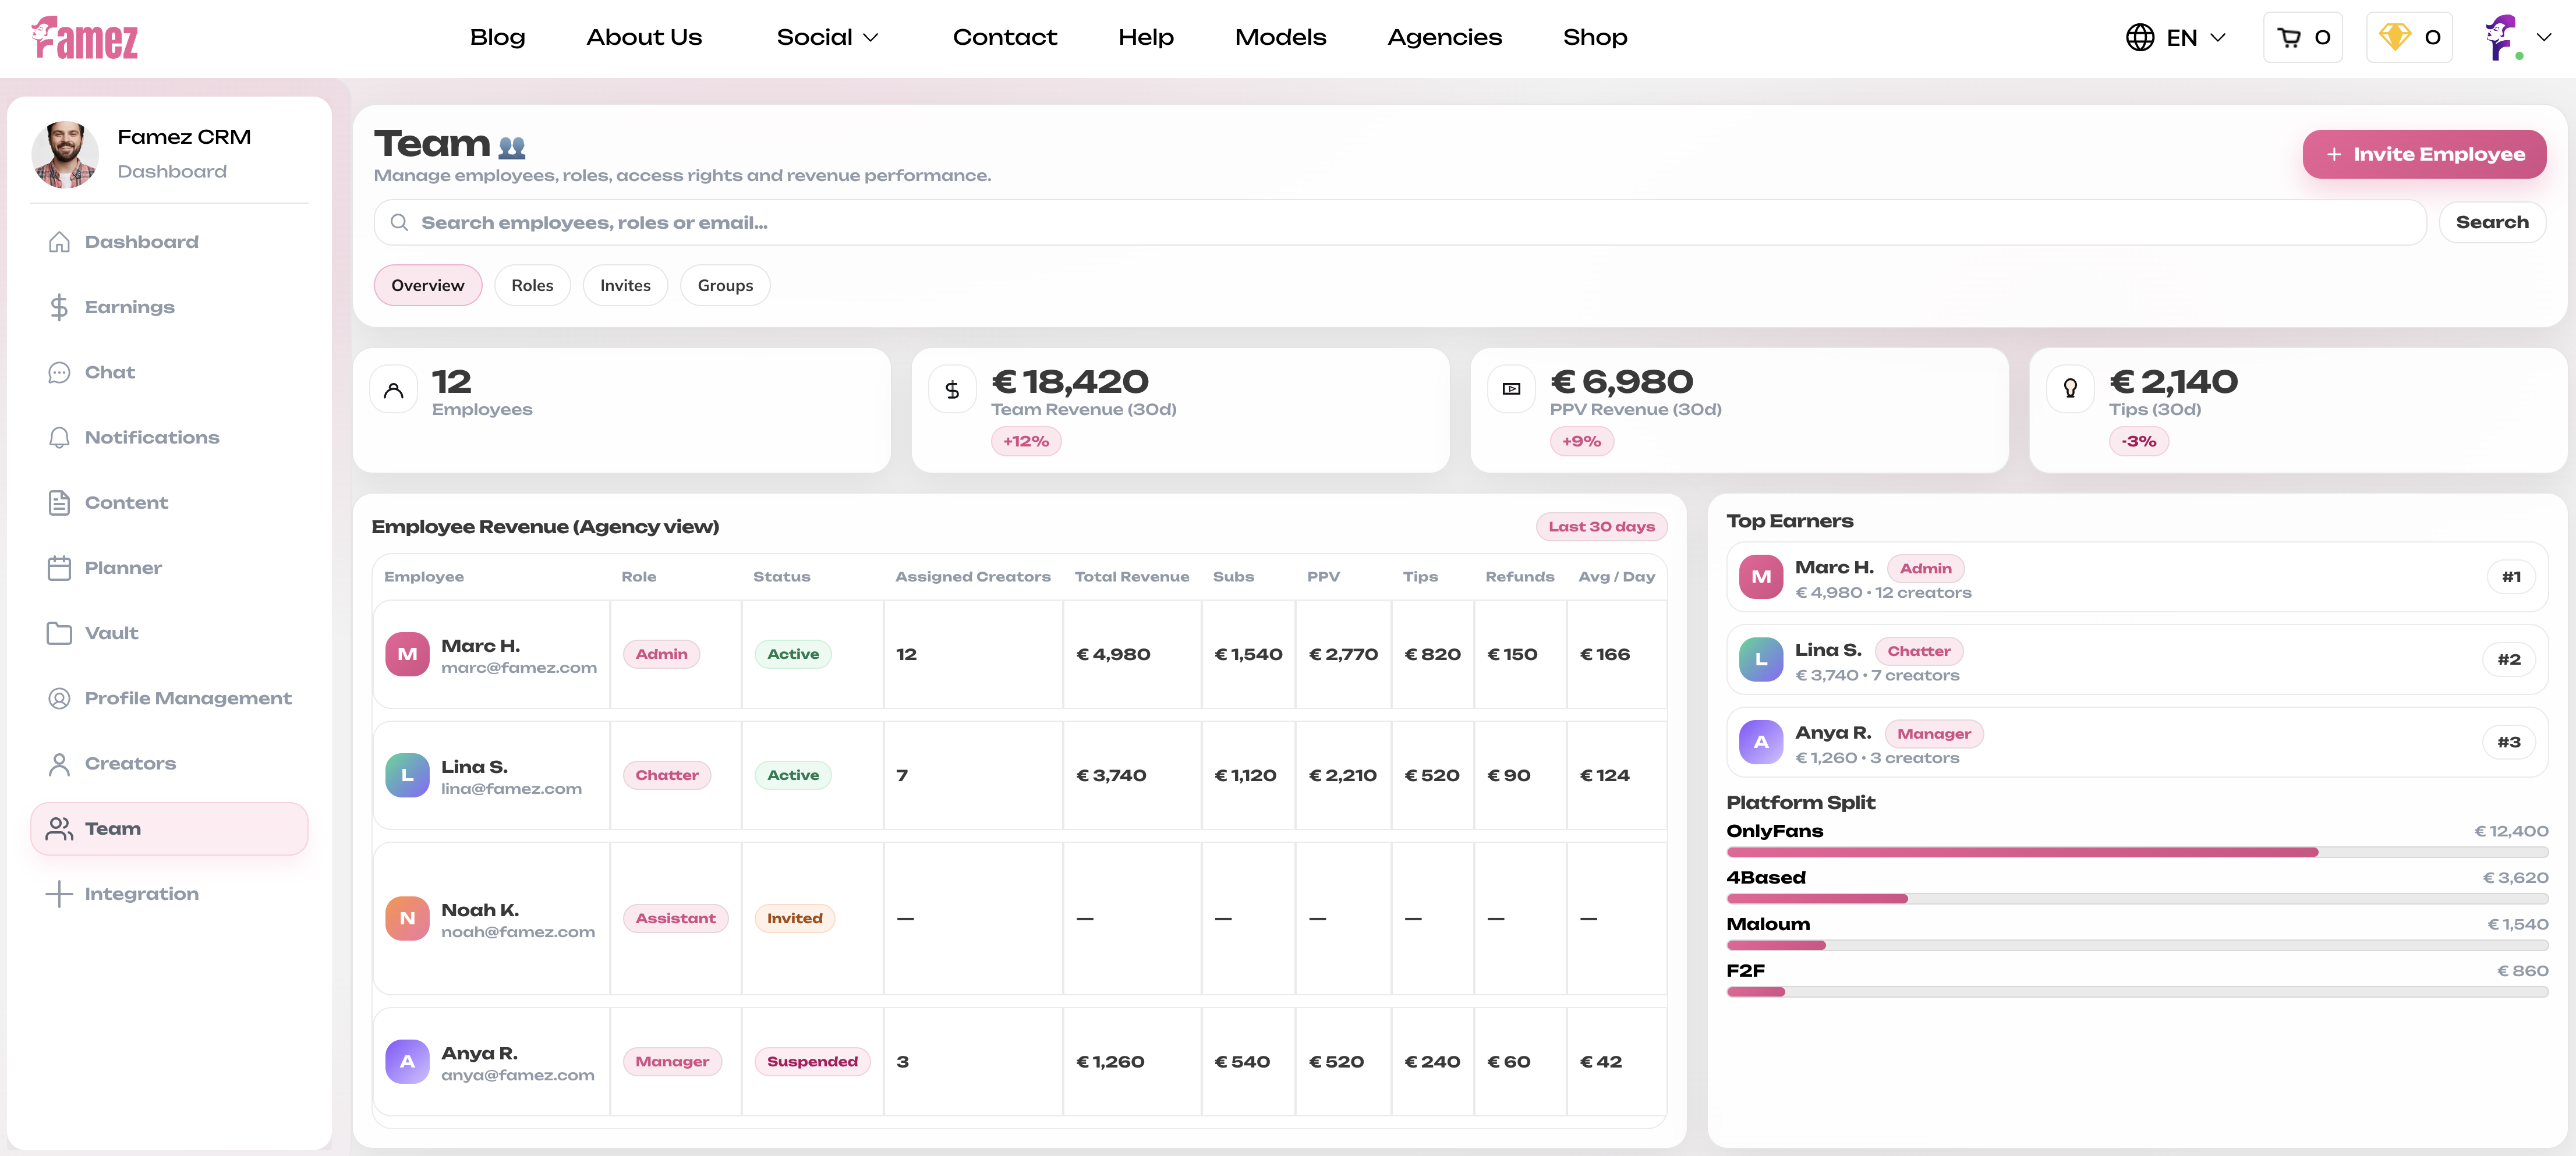Select the Earnings icon in sidebar
This screenshot has height=1156, width=2576.
pos(59,306)
